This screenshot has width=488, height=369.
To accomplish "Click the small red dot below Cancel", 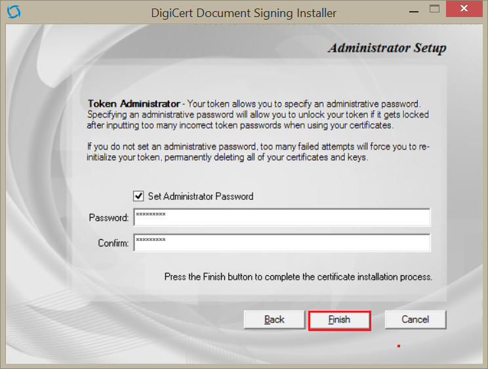I will click(x=398, y=345).
